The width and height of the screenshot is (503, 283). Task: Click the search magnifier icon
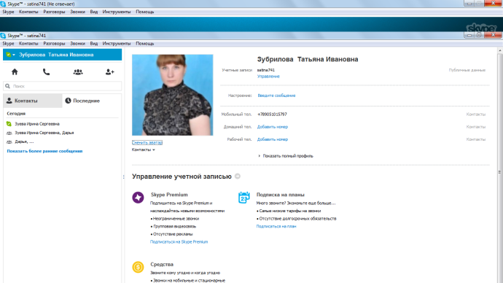tap(8, 86)
